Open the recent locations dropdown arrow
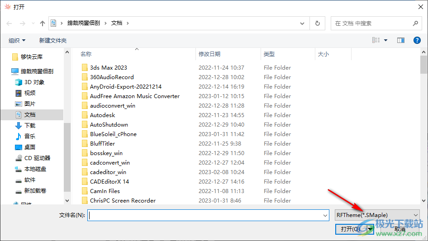 tap(33, 24)
